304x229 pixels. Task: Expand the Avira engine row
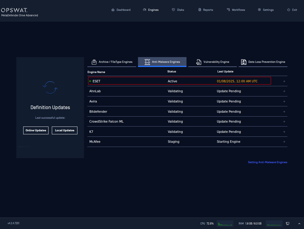click(x=284, y=101)
